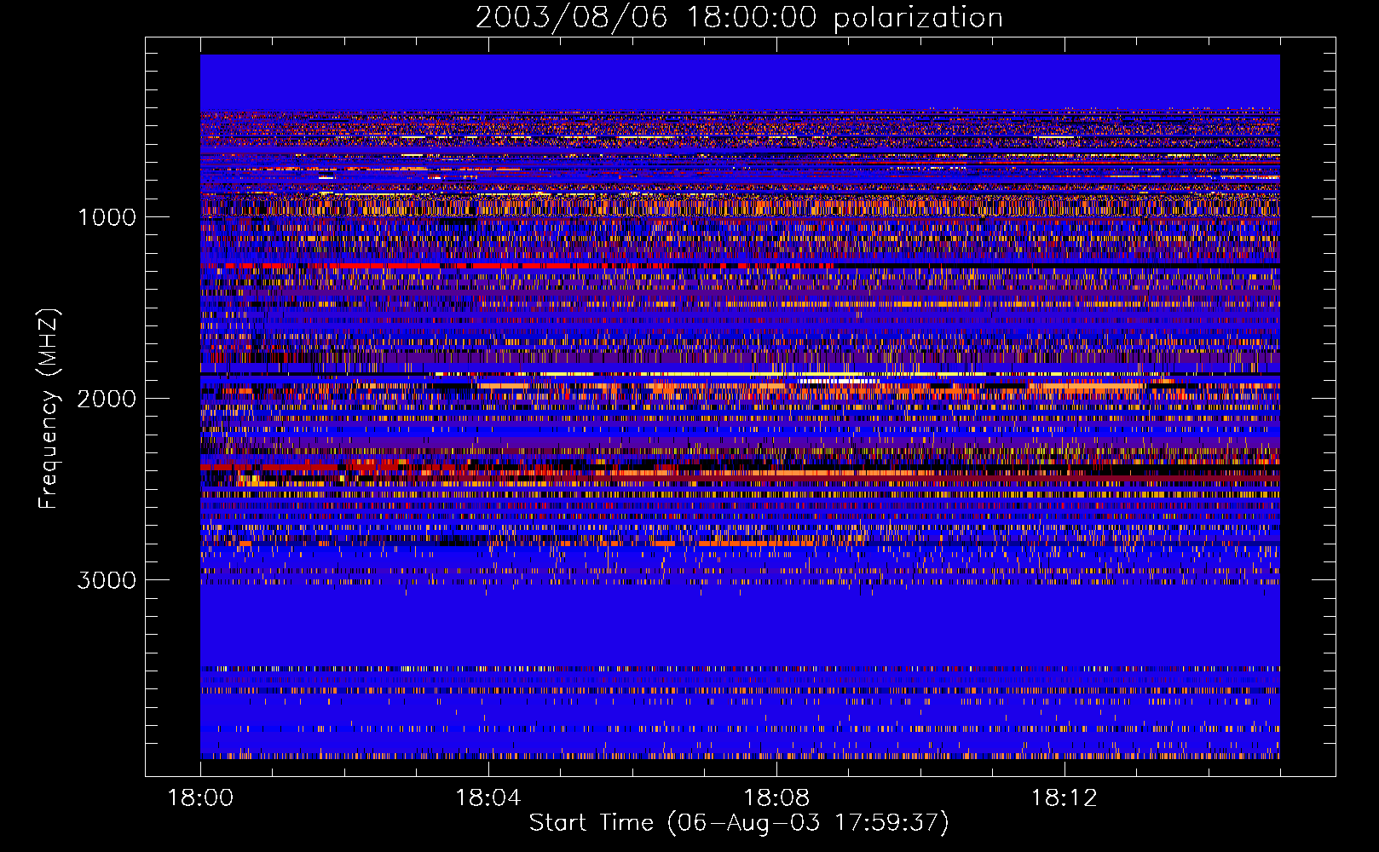Screen dimensions: 1379x852
Task: Click the '18:04' time tick label
Action: tap(488, 798)
